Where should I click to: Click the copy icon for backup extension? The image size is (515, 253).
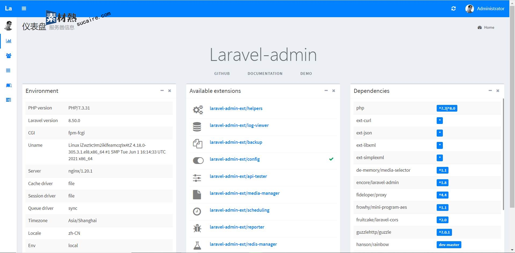click(x=198, y=144)
